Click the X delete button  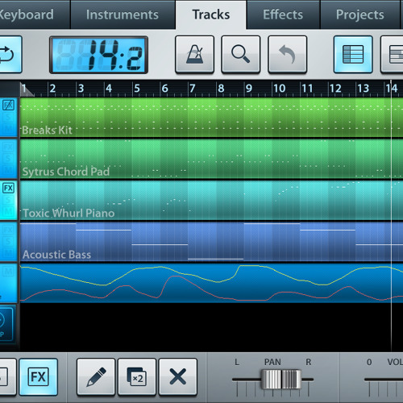coord(178,376)
